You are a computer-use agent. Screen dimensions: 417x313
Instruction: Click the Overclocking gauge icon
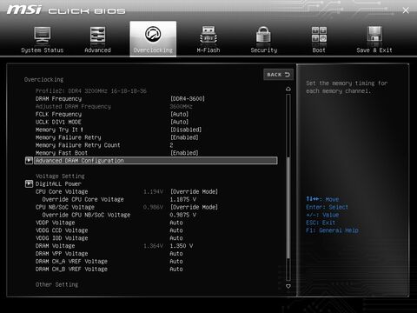click(x=153, y=34)
